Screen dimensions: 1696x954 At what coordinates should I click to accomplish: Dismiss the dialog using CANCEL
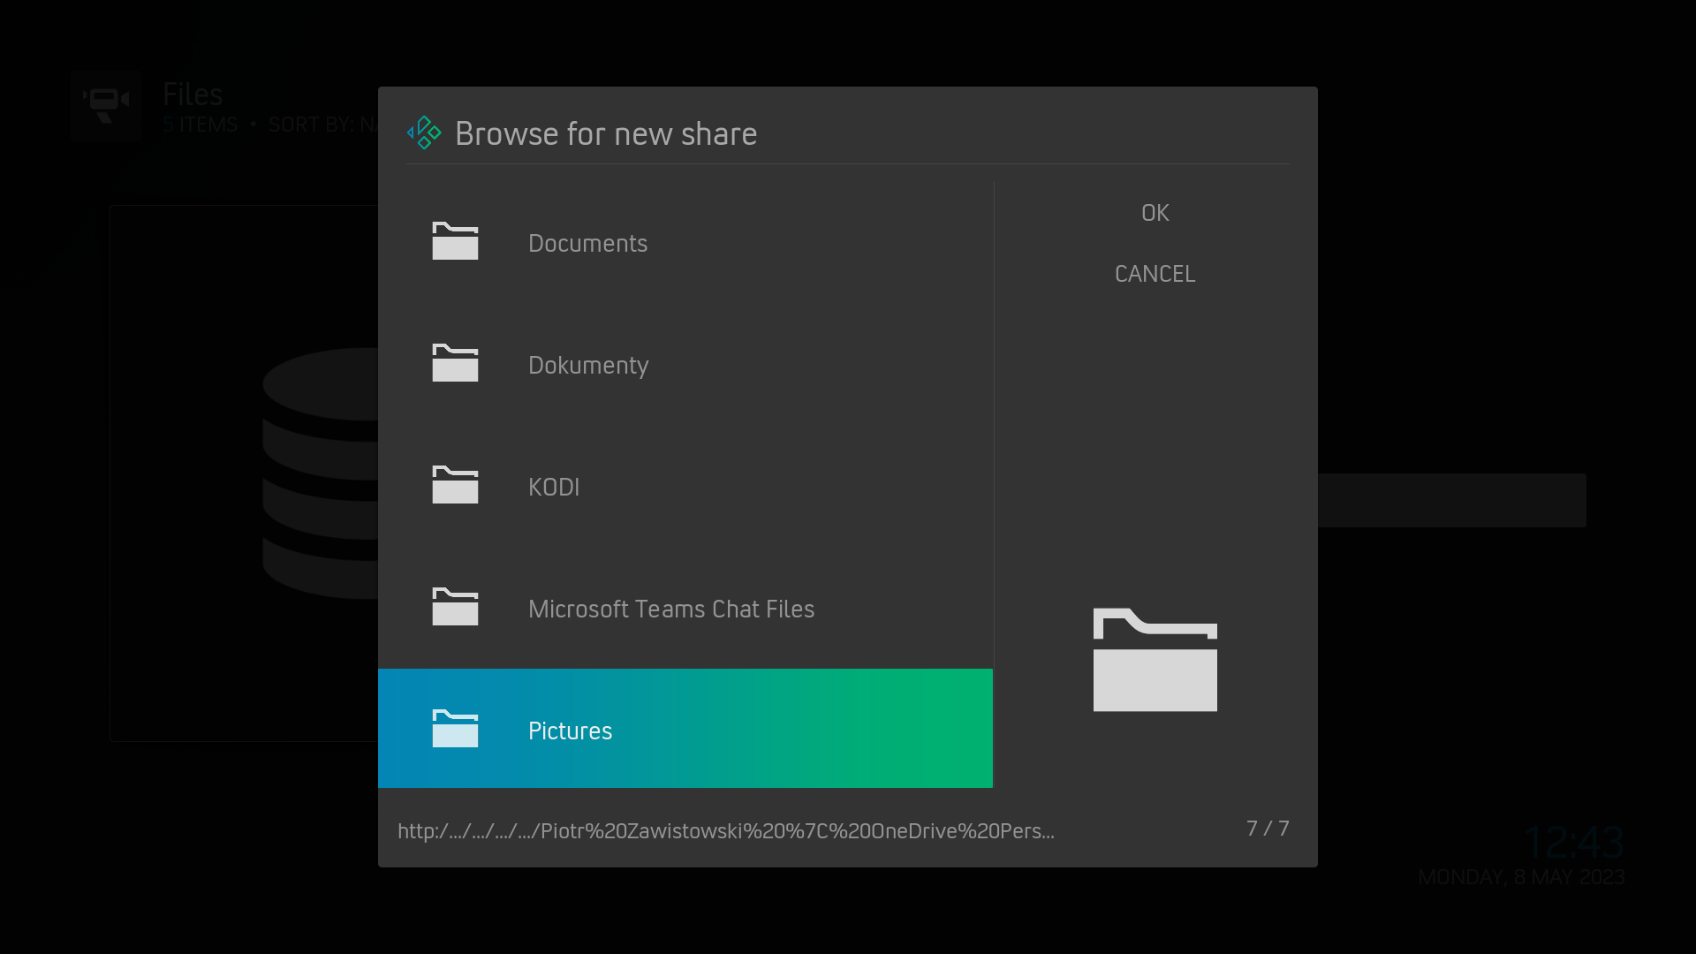[x=1155, y=274]
